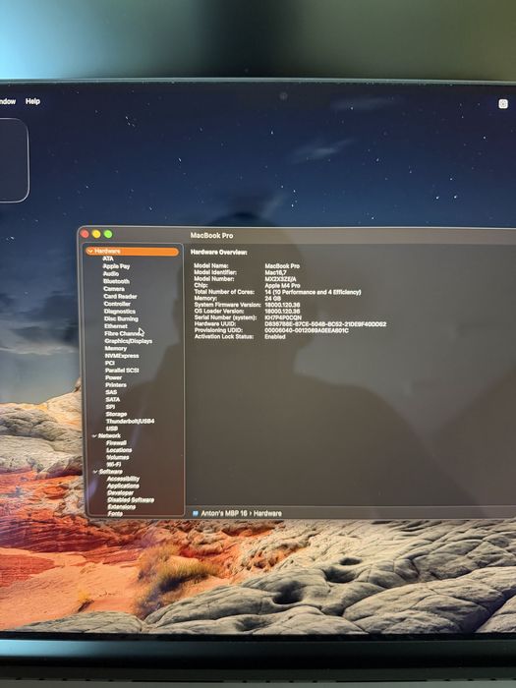Select Graphics/Displays in the sidebar
The width and height of the screenshot is (516, 688).
tap(129, 341)
